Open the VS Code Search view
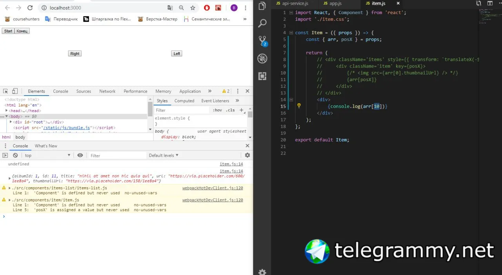Viewport: 502px width, 275px height. point(262,24)
